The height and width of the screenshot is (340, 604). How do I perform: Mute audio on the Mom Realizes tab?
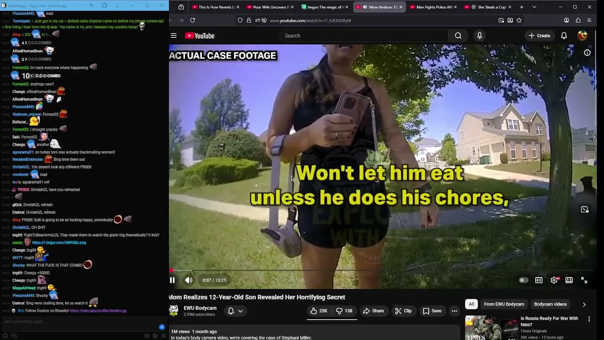tap(365, 7)
